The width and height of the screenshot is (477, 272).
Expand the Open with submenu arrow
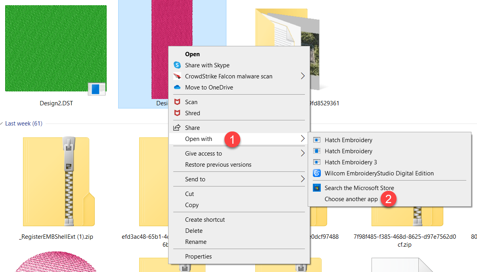(x=303, y=139)
